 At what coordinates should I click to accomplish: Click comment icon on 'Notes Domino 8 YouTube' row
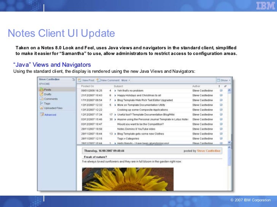pyautogui.click(x=221, y=129)
